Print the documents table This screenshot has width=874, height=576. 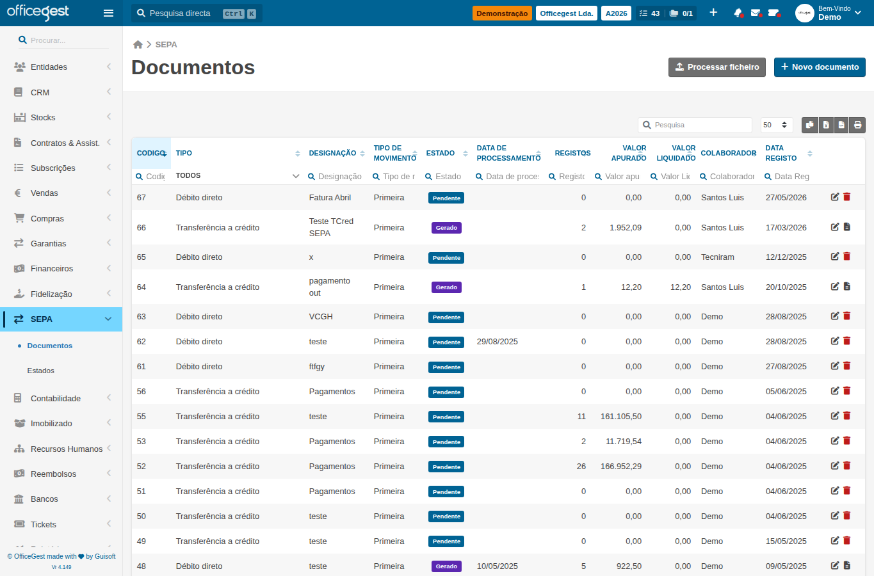tap(857, 125)
